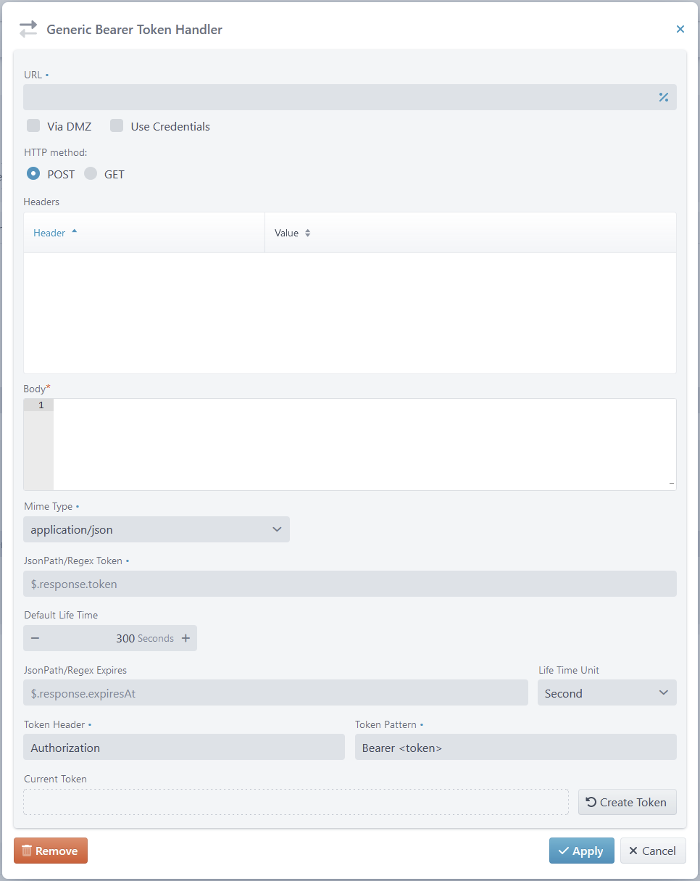
Task: Open the Mime Type dropdown
Action: 157,529
